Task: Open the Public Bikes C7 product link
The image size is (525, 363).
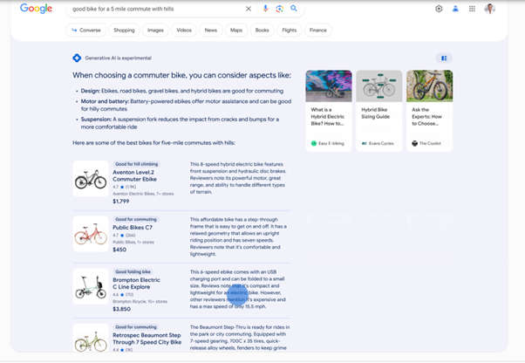Action: tap(133, 227)
